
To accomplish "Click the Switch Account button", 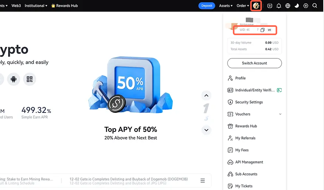I will [x=254, y=63].
